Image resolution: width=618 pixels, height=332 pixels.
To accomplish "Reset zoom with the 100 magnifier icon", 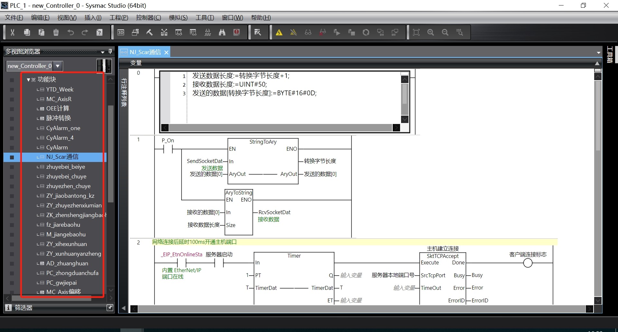I will (x=460, y=32).
